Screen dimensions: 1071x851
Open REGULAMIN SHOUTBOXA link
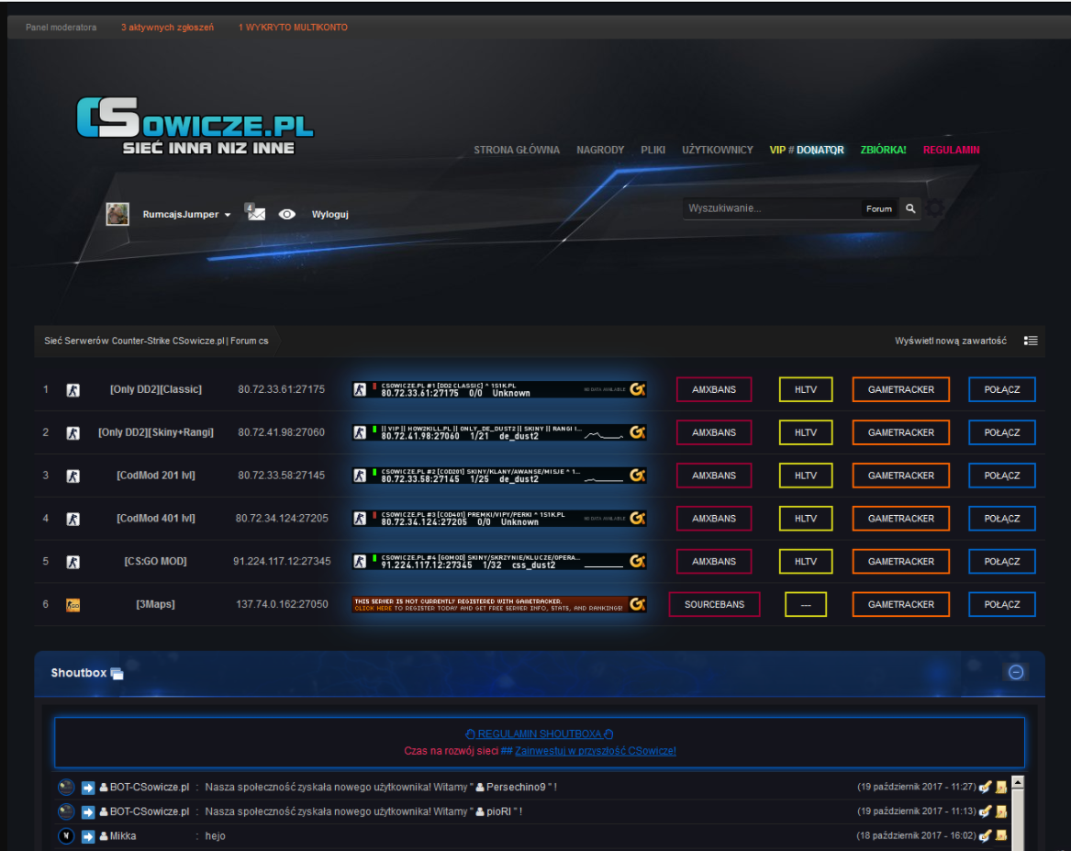pos(540,734)
